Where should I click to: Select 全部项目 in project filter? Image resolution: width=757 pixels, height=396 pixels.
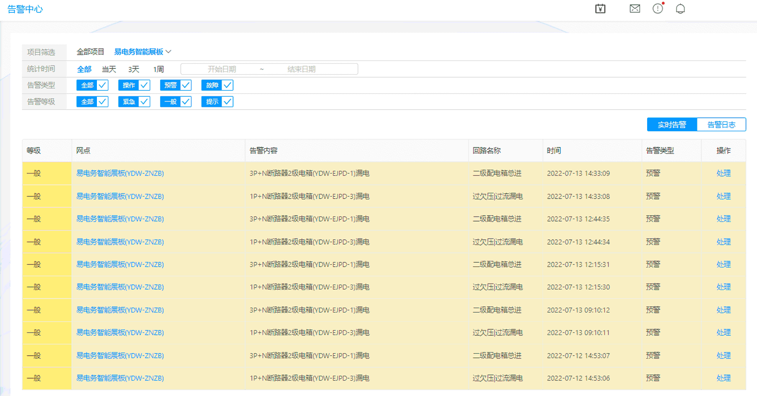click(90, 52)
